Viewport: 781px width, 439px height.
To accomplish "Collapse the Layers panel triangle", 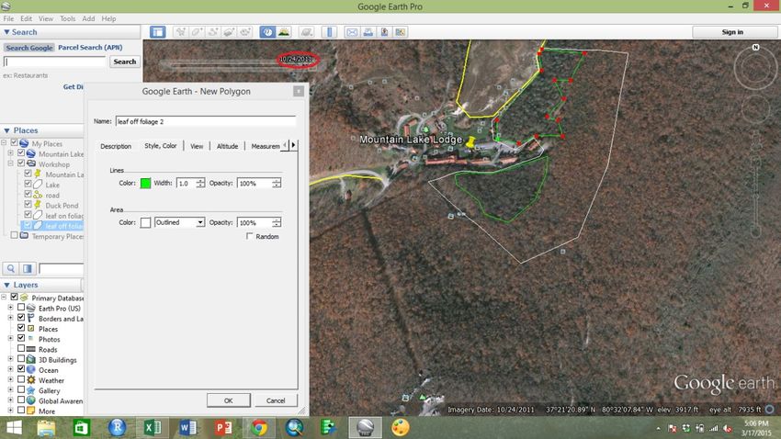I will 6,285.
